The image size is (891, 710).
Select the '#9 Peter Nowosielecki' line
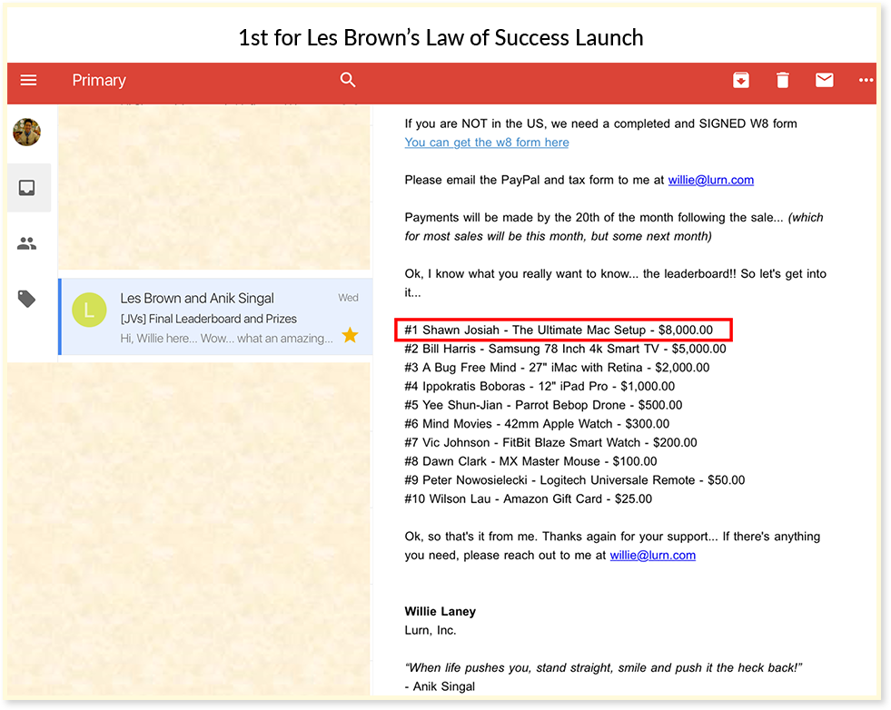pos(575,480)
